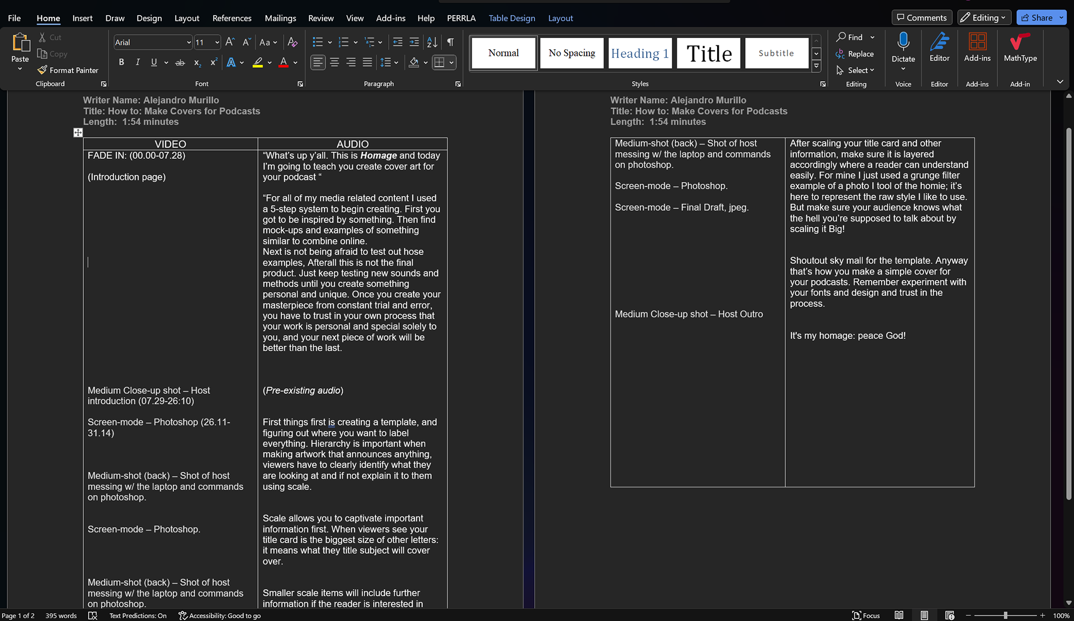Toggle the Show/Hide paragraph marks icon
The image size is (1074, 621).
coord(450,42)
